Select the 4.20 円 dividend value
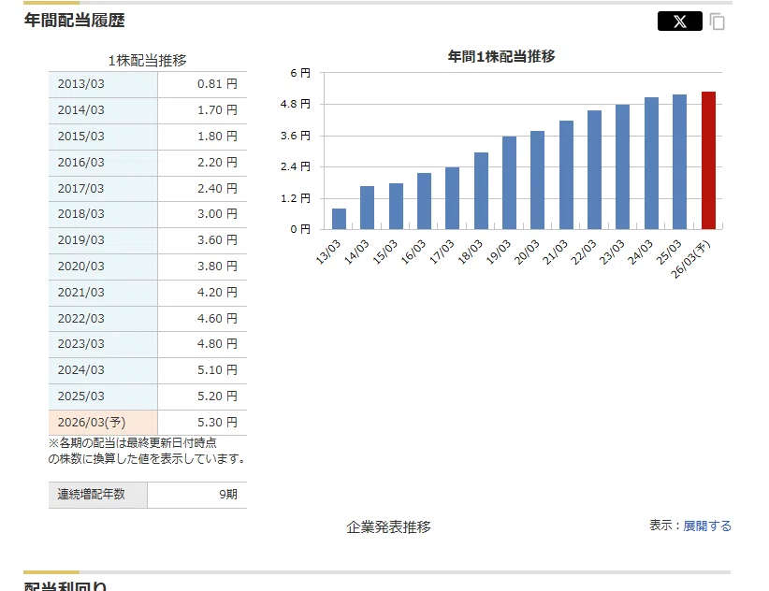This screenshot has height=591, width=769. coord(217,292)
